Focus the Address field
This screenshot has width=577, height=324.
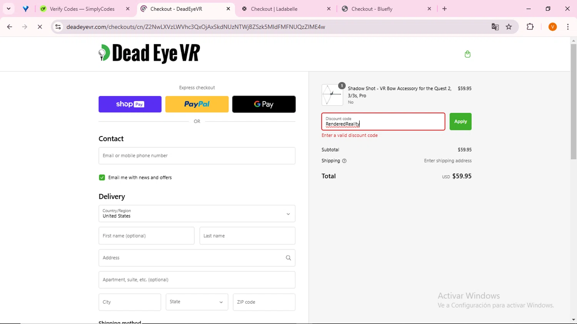tap(197, 258)
